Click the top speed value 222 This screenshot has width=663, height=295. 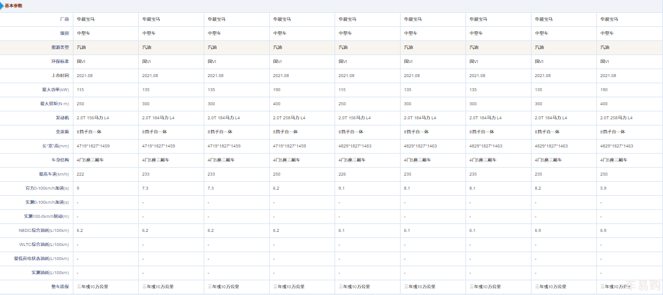pyautogui.click(x=80, y=174)
